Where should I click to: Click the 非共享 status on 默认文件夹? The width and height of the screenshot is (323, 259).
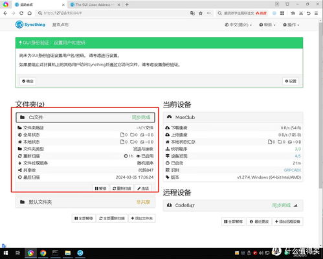click(x=143, y=202)
